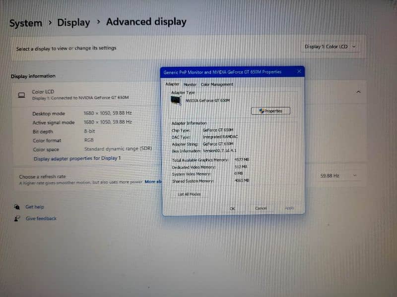Collapse the Color LCD display information section
This screenshot has height=297, width=397.
358,92
